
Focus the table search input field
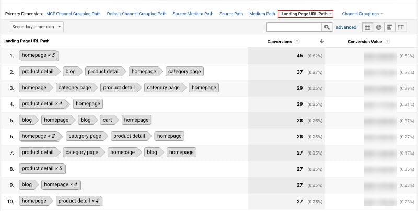(x=294, y=27)
